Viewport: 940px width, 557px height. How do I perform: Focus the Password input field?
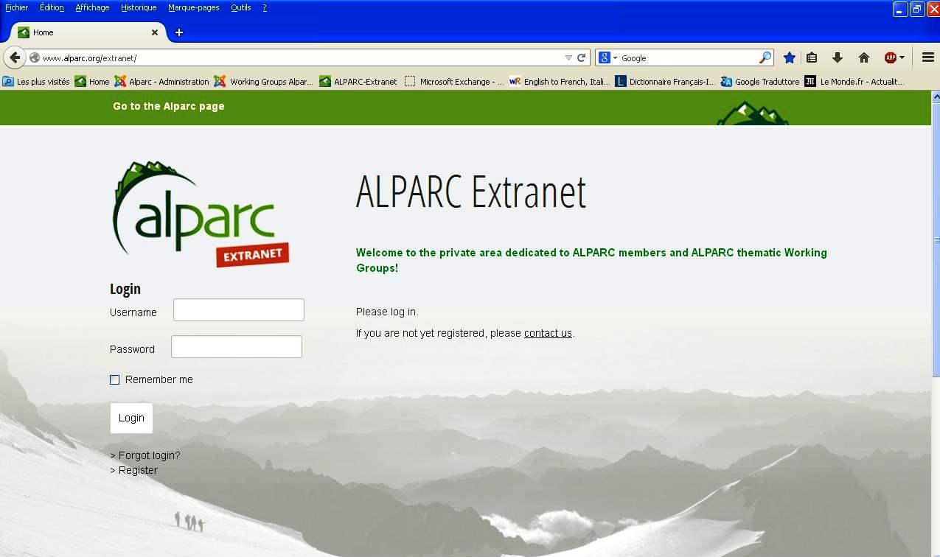[237, 347]
